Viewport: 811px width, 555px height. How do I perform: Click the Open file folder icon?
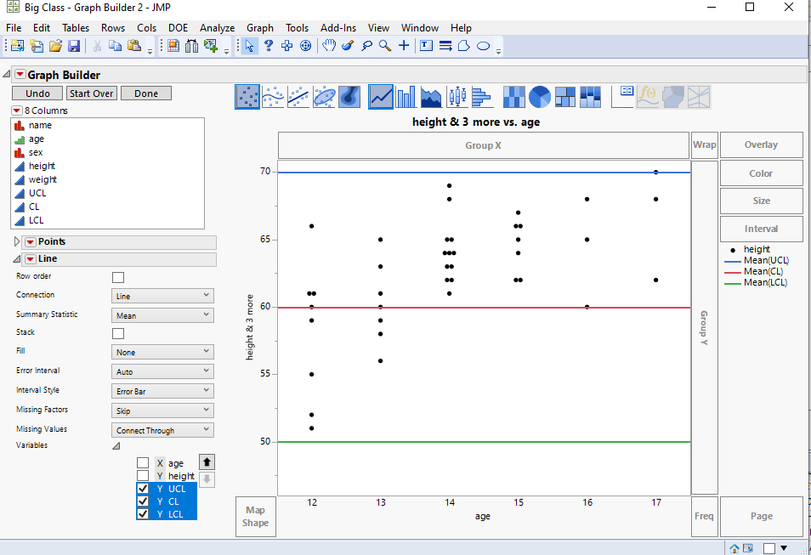(x=55, y=46)
